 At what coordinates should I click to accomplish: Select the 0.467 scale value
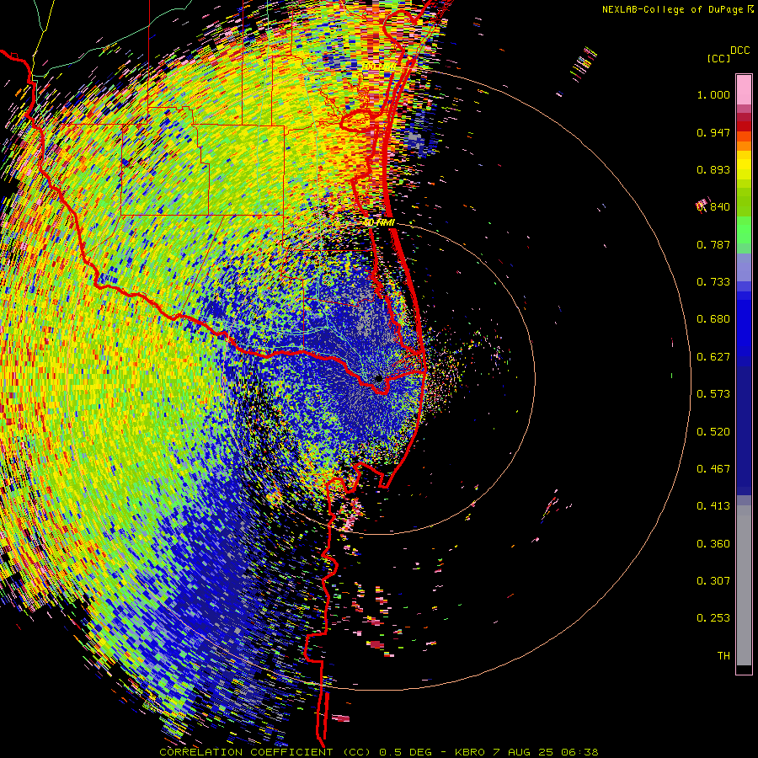pos(713,469)
